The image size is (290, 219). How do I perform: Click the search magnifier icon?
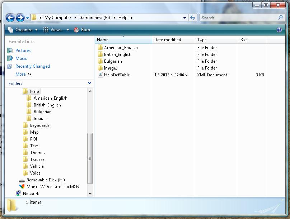click(x=280, y=18)
